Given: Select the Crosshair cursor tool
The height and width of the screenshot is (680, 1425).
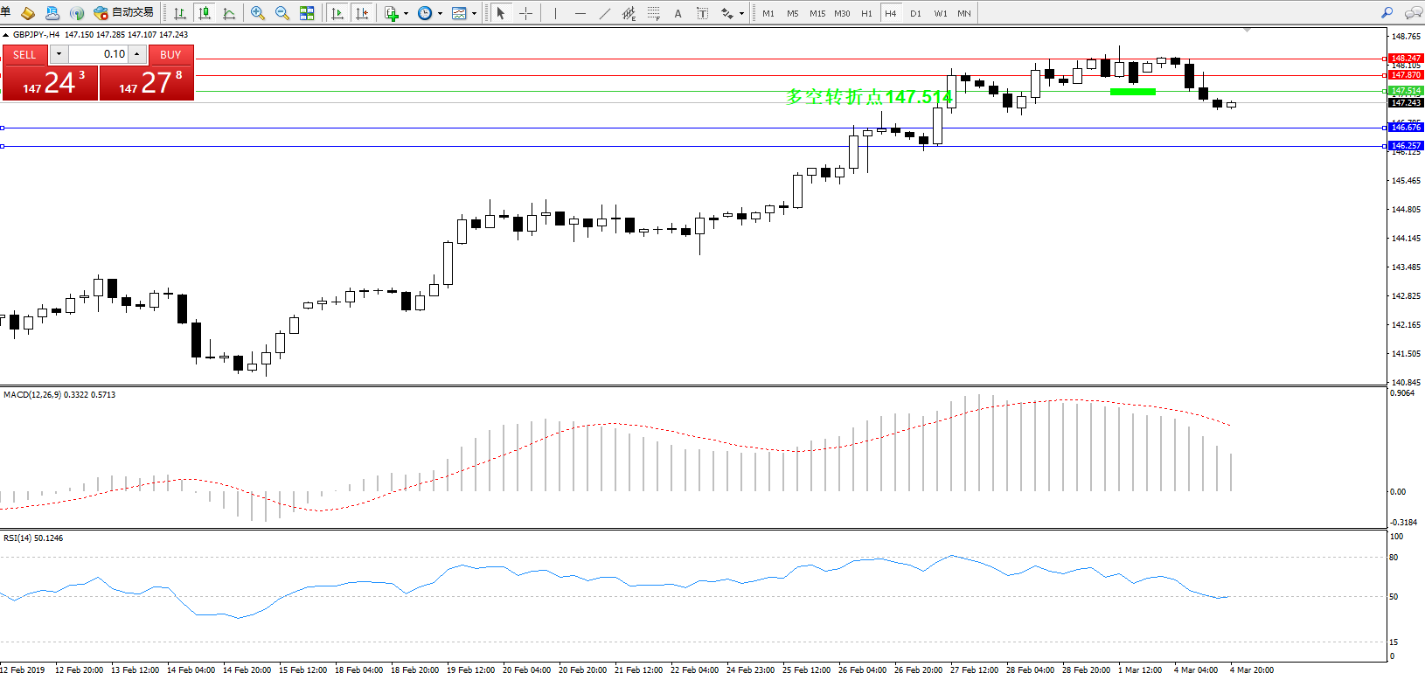Looking at the screenshot, I should tap(525, 13).
